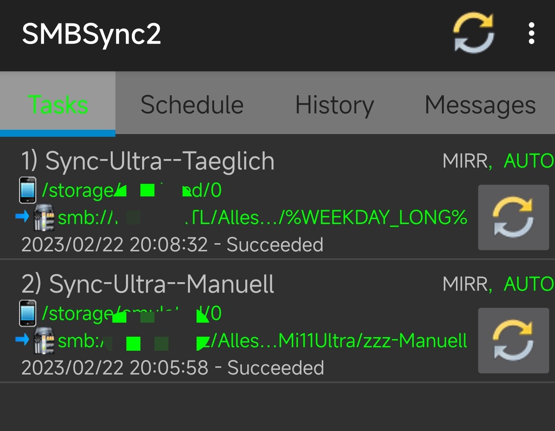
Task: Run sync button for Sync-Ultra--Manuell task
Action: tap(513, 340)
